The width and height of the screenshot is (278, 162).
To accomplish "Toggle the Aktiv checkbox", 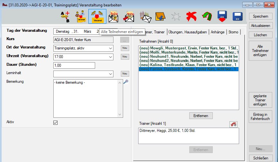I will (55, 123).
